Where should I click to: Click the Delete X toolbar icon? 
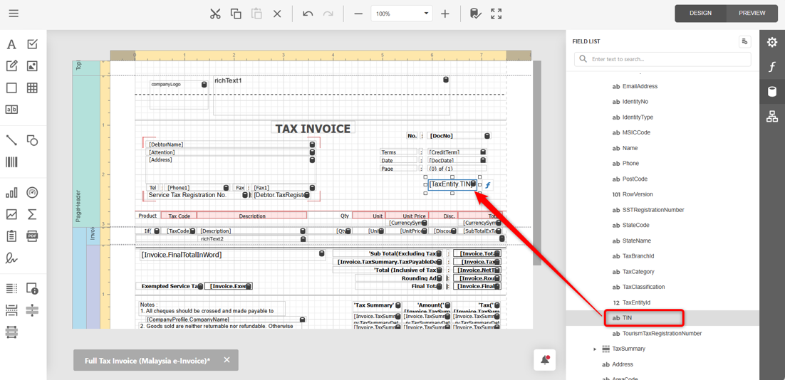[x=277, y=14]
